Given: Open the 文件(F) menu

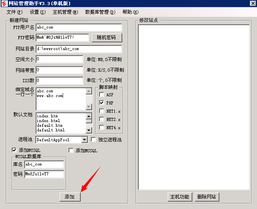Looking at the screenshot, I should [x=14, y=12].
